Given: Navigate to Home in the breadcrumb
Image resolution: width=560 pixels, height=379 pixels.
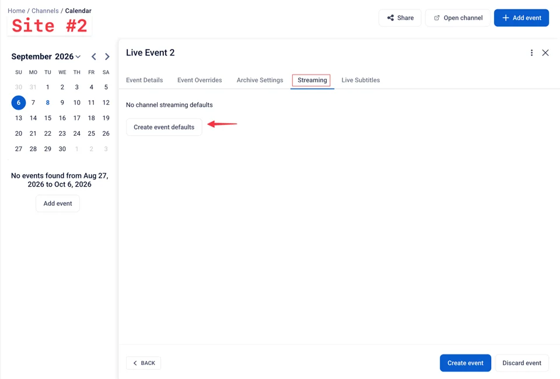Looking at the screenshot, I should click(x=16, y=10).
